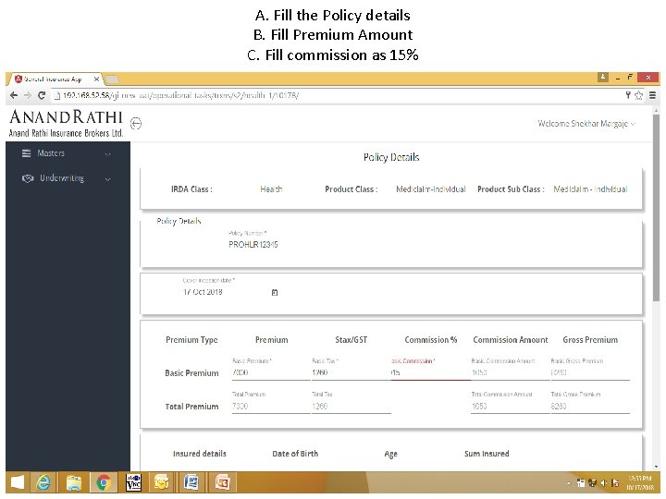Viewport: 666px width, 499px height.
Task: Click the Basic Commission percent field
Action: point(430,372)
